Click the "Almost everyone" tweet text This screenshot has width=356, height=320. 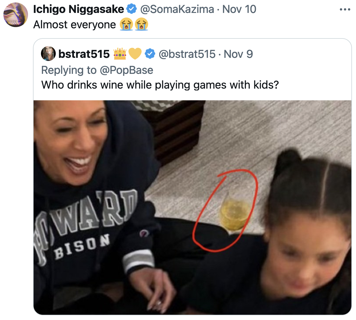(x=75, y=24)
